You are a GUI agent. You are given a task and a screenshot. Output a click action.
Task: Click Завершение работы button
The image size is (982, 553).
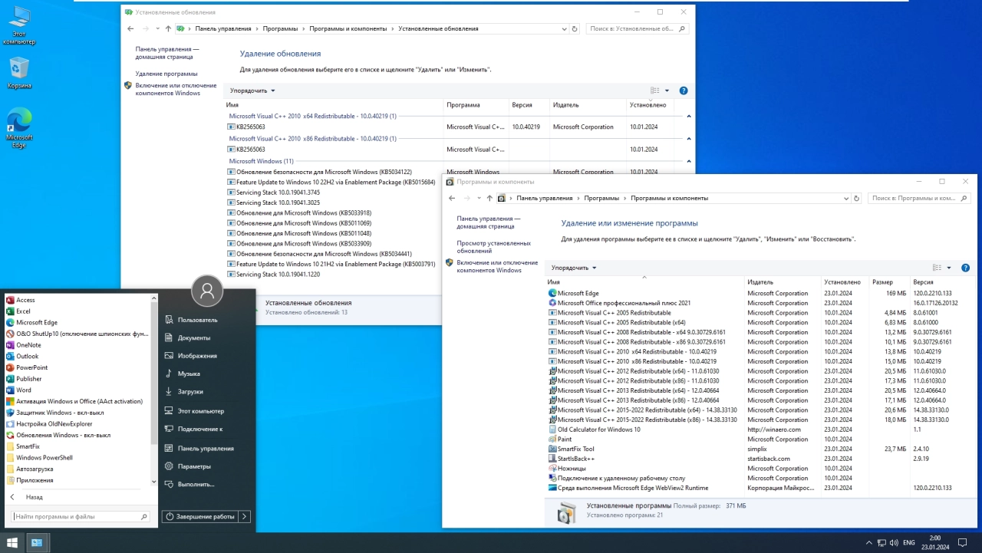point(200,517)
